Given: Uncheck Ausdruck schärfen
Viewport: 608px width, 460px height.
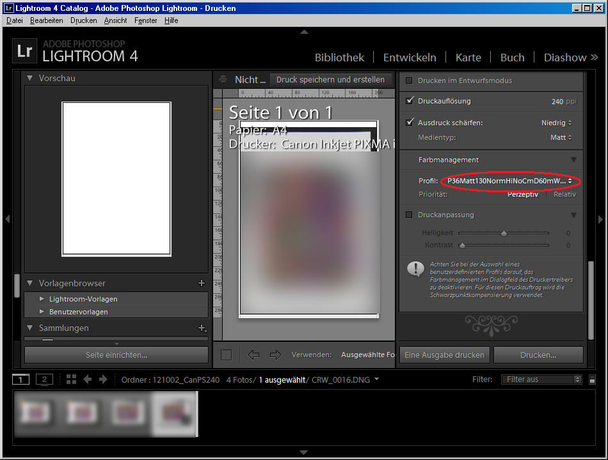Looking at the screenshot, I should pos(408,121).
